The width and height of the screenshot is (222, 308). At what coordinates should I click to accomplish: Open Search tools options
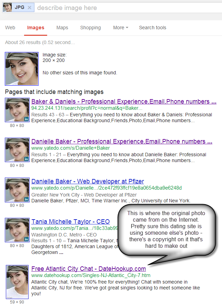153,28
